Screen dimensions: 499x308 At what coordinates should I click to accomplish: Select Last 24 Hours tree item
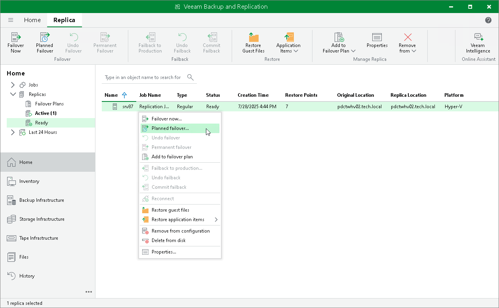point(43,132)
